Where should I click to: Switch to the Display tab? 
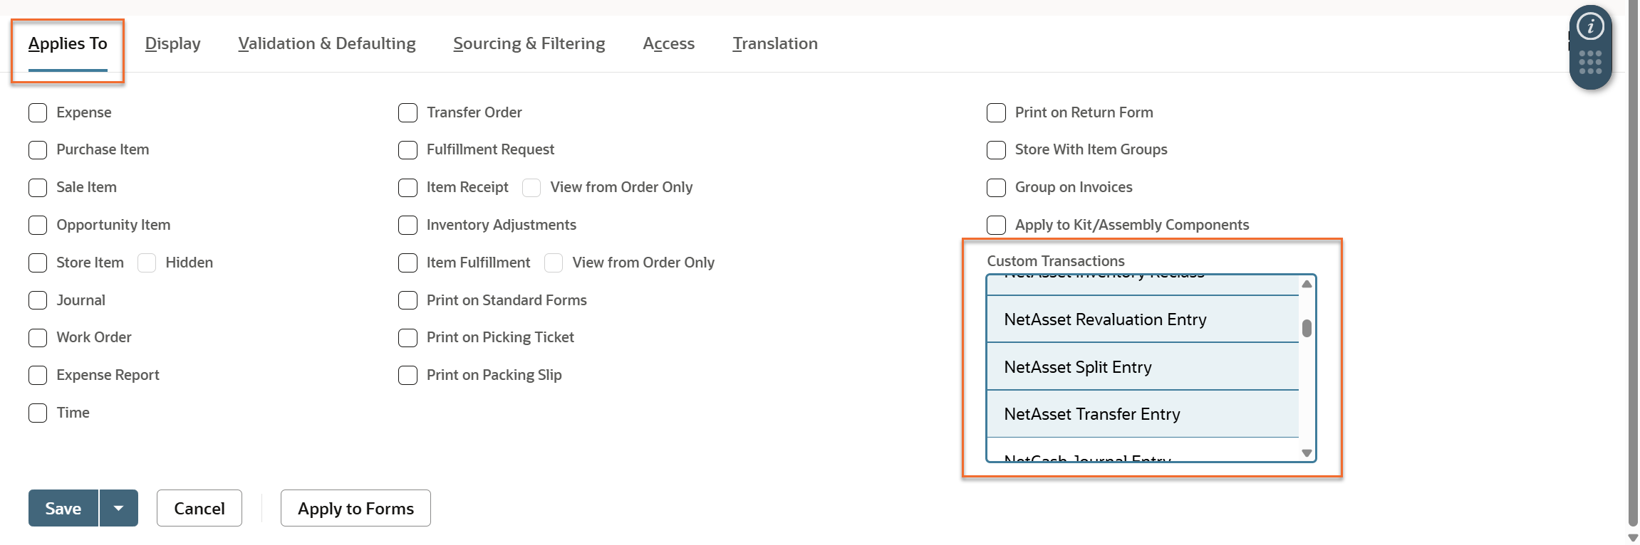[x=172, y=43]
